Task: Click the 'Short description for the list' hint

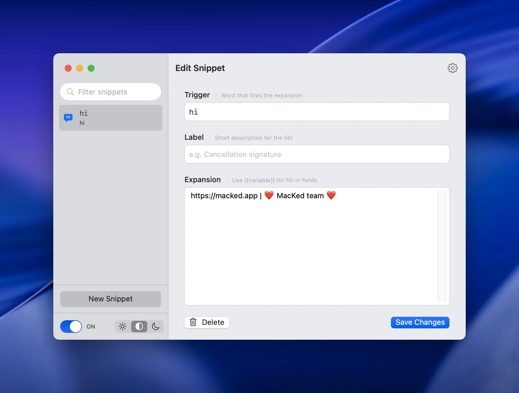Action: coord(253,138)
